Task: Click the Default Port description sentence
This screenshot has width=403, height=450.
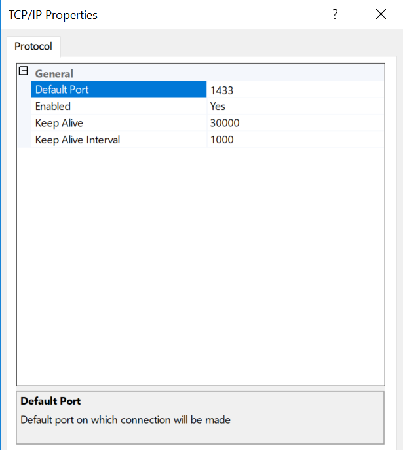Action: click(125, 420)
